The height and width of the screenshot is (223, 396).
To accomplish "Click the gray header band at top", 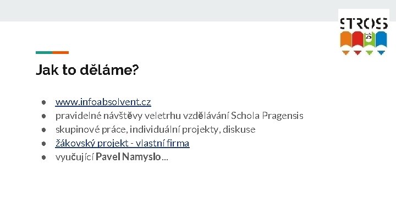I will tap(165, 10).
